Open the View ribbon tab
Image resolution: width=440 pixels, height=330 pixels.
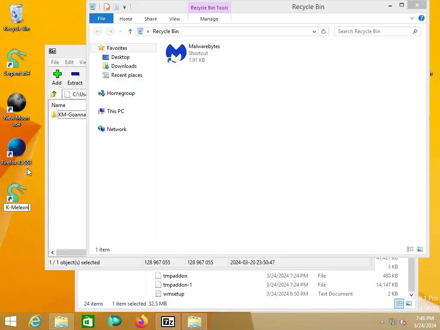[x=174, y=19]
